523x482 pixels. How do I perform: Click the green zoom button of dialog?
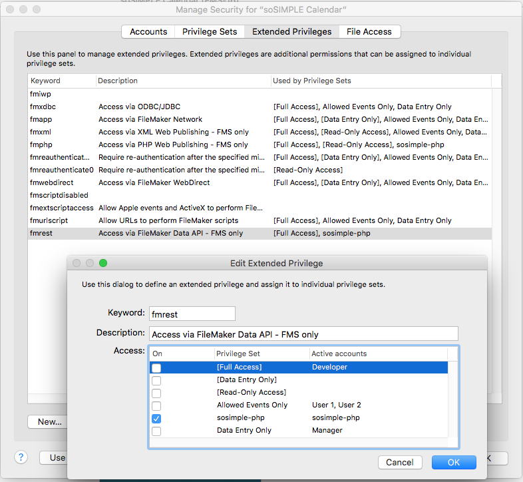coord(103,263)
